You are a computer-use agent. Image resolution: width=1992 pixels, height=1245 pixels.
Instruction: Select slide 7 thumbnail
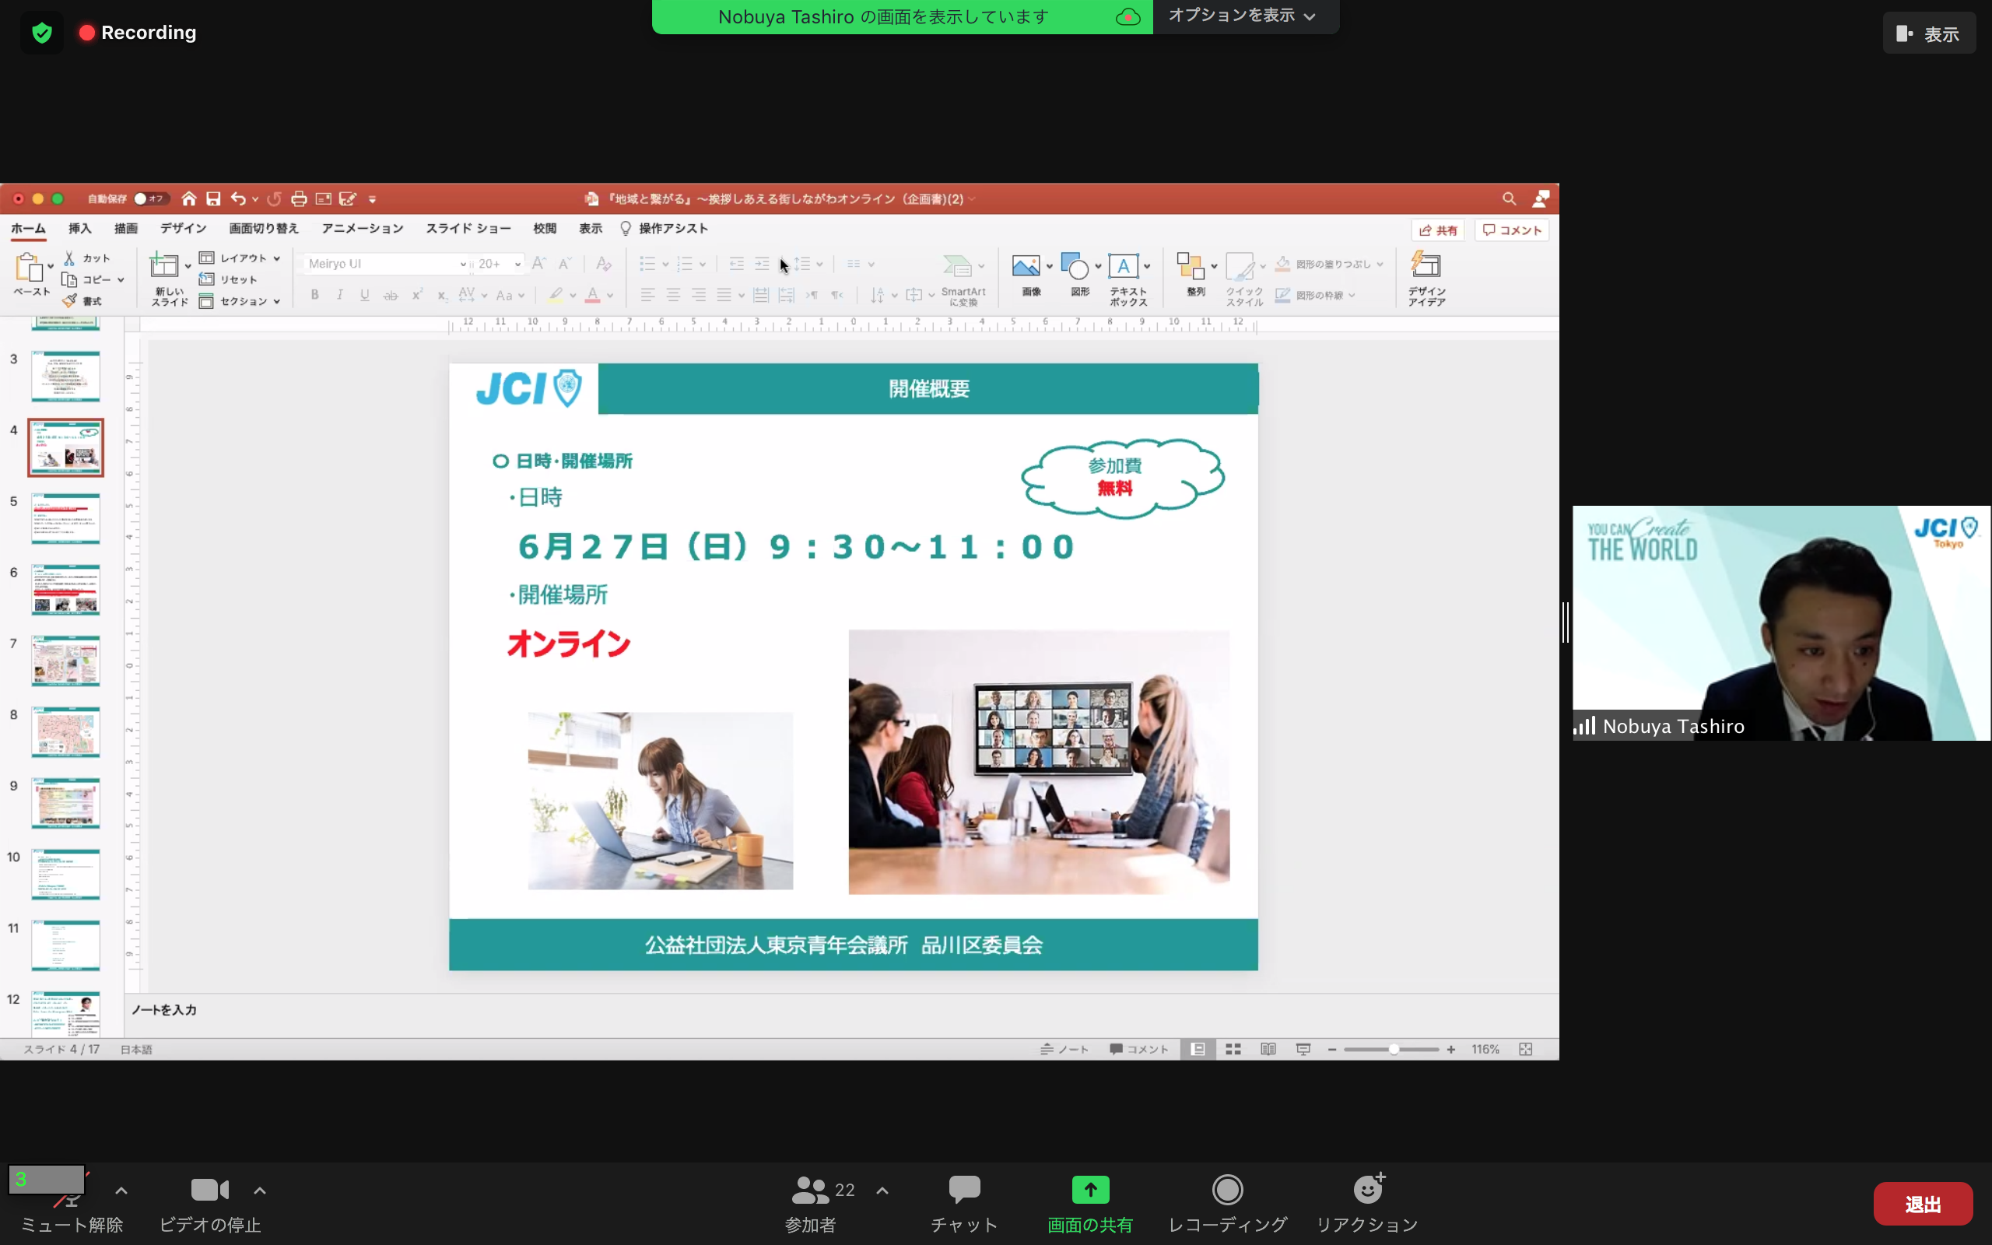[66, 661]
